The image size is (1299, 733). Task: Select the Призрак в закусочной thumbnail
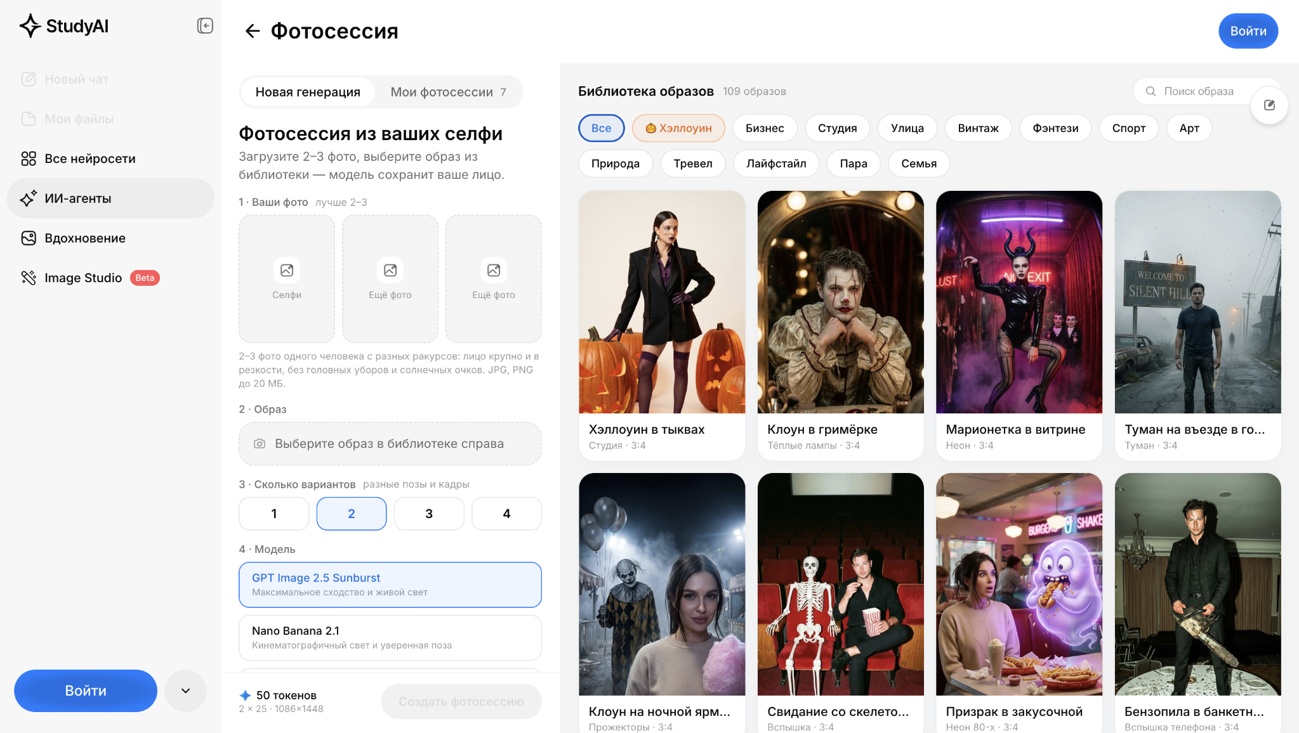[x=1019, y=585]
